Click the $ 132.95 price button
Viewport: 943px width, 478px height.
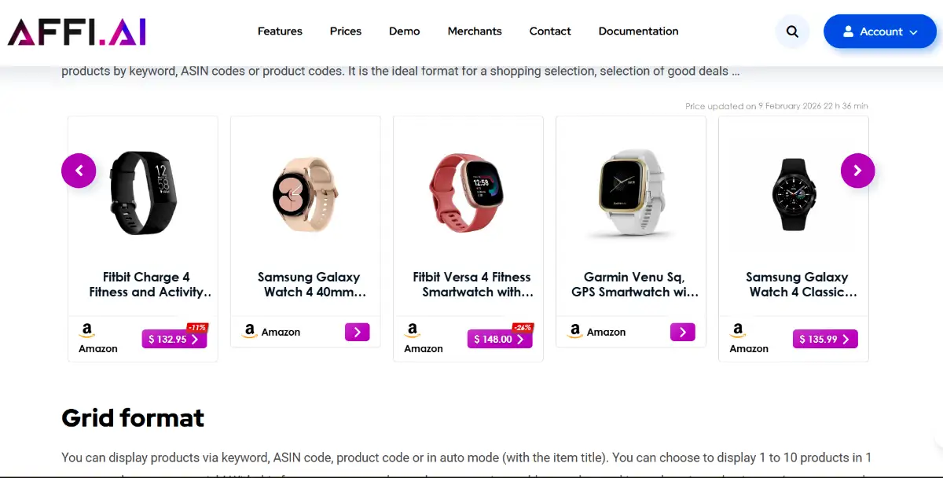(174, 339)
